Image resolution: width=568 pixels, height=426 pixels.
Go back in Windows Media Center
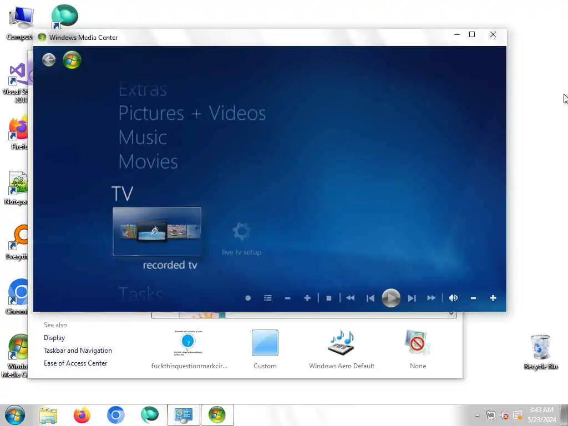(x=49, y=60)
